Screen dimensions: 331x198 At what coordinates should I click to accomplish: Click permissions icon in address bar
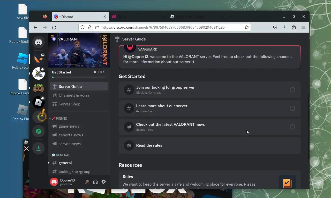[x=97, y=27]
